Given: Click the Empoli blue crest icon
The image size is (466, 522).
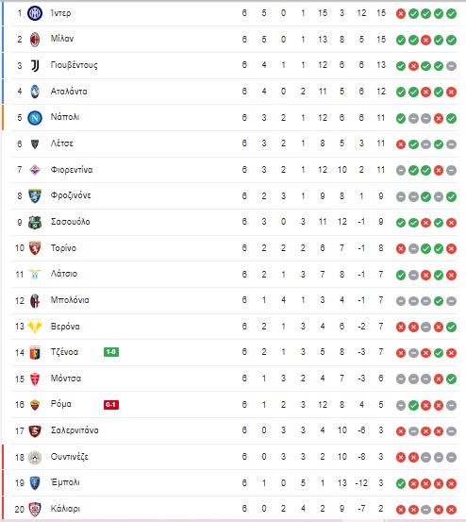Looking at the screenshot, I should [x=35, y=483].
